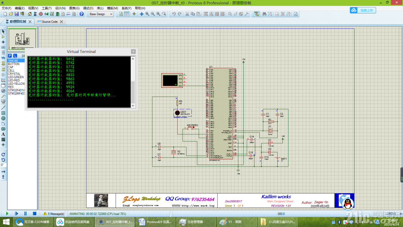The width and height of the screenshot is (403, 227).
Task: Undo the last action
Action: click(x=174, y=14)
